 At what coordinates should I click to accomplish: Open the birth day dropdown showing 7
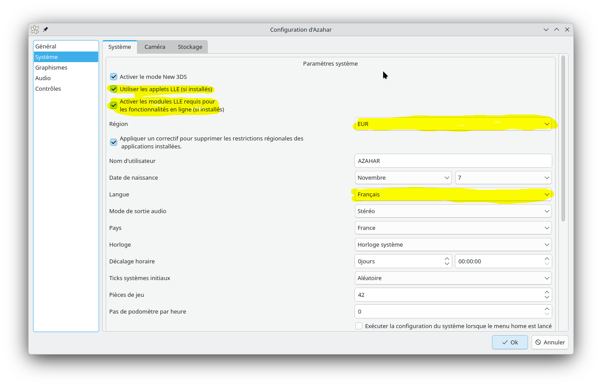point(503,177)
